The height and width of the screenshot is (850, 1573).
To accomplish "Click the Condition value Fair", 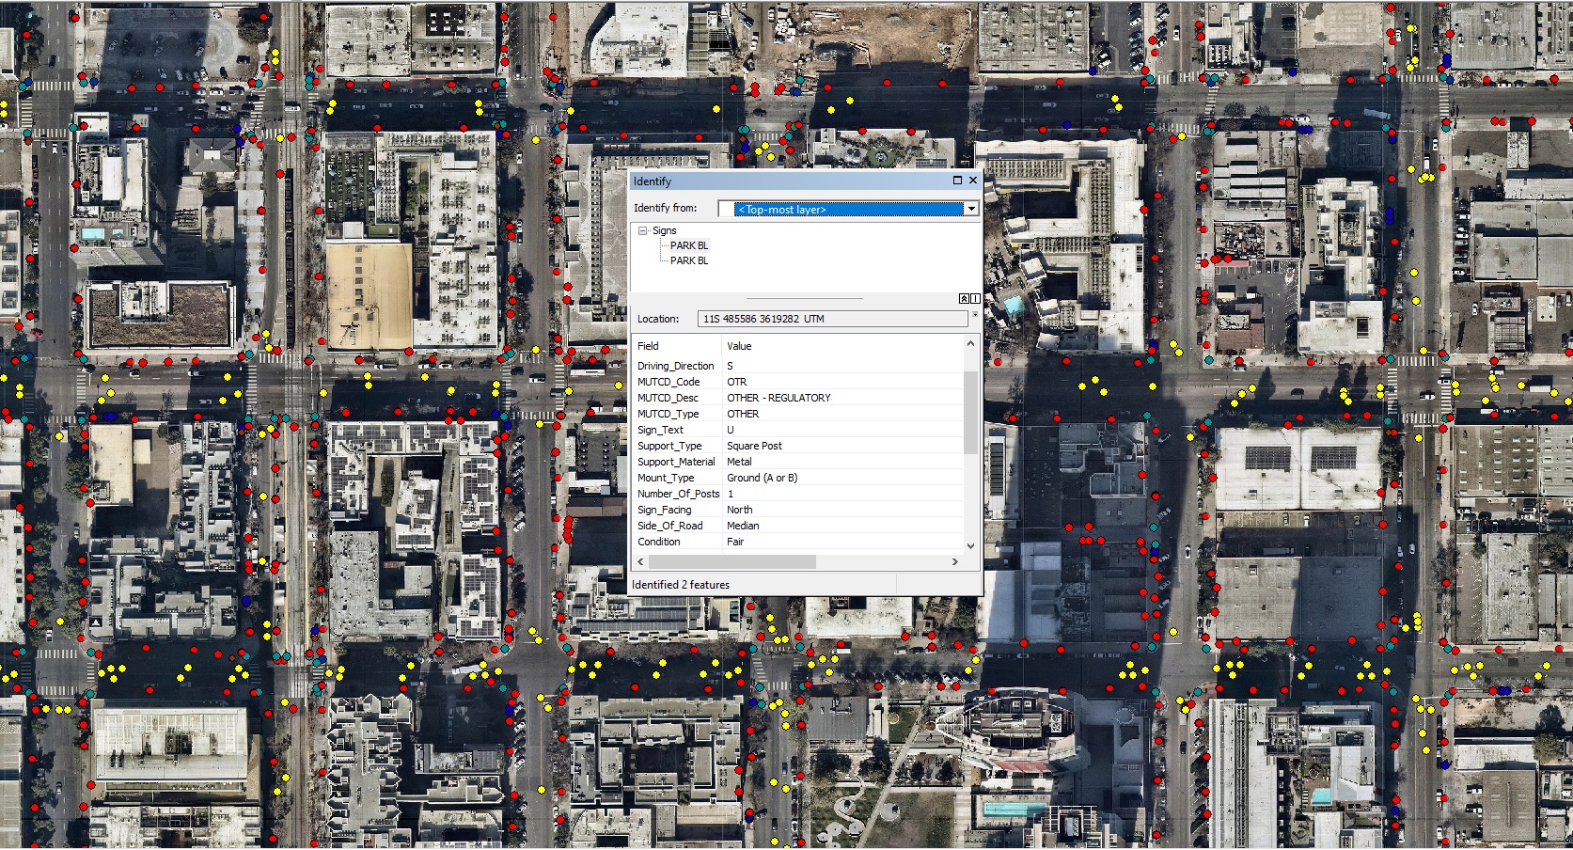I will pos(735,542).
